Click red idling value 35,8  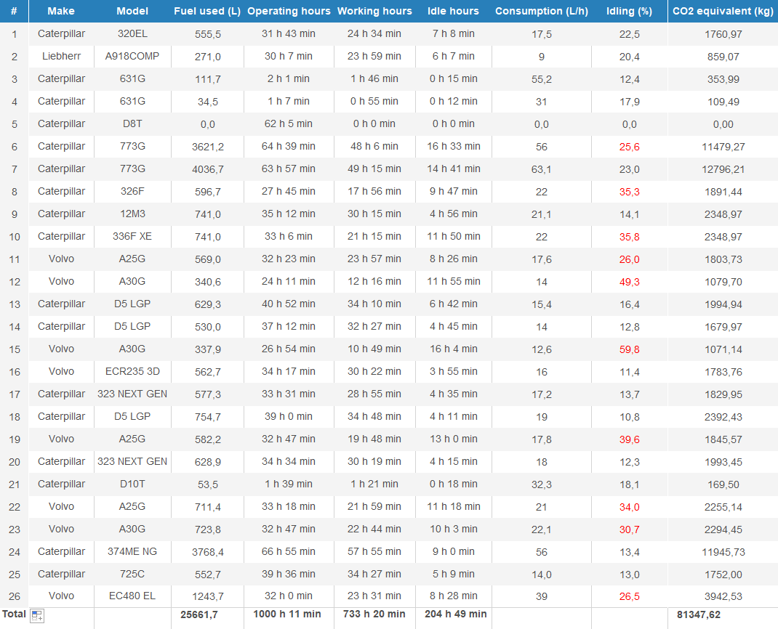click(x=629, y=237)
